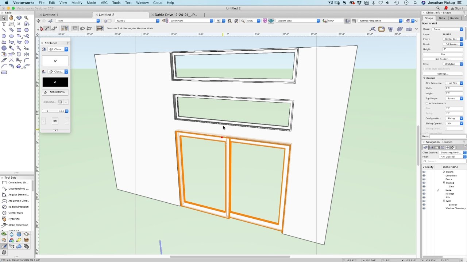
Task: Open the Design Layers tab in Navigation palette
Action: (x=431, y=147)
